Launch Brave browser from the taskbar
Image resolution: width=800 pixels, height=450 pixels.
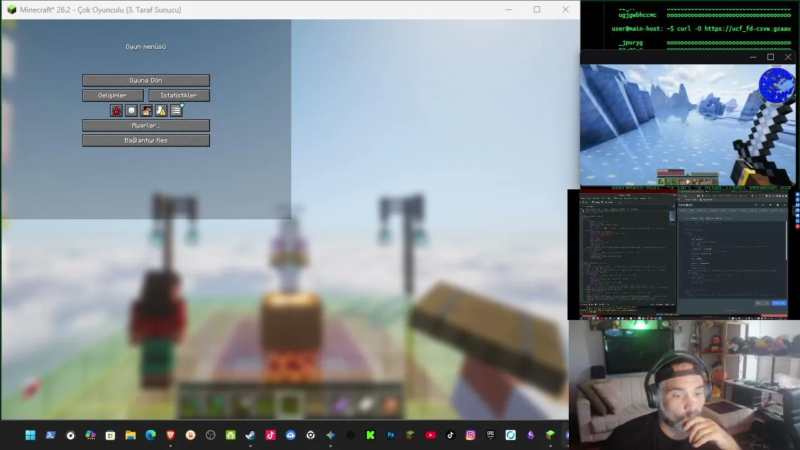[x=171, y=435]
